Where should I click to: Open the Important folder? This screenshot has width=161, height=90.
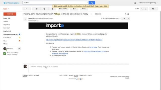[7, 25]
